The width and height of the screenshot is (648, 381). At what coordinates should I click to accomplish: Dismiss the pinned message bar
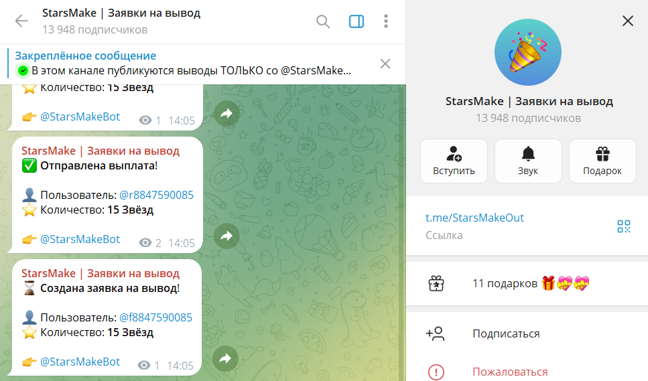pyautogui.click(x=385, y=64)
